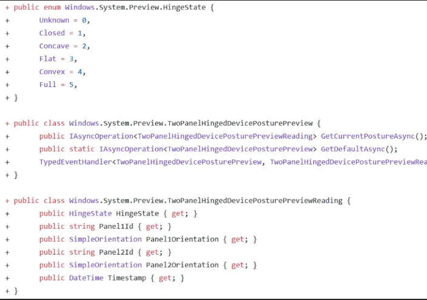Click the 'Closed = 1,' enum line

tap(62, 33)
